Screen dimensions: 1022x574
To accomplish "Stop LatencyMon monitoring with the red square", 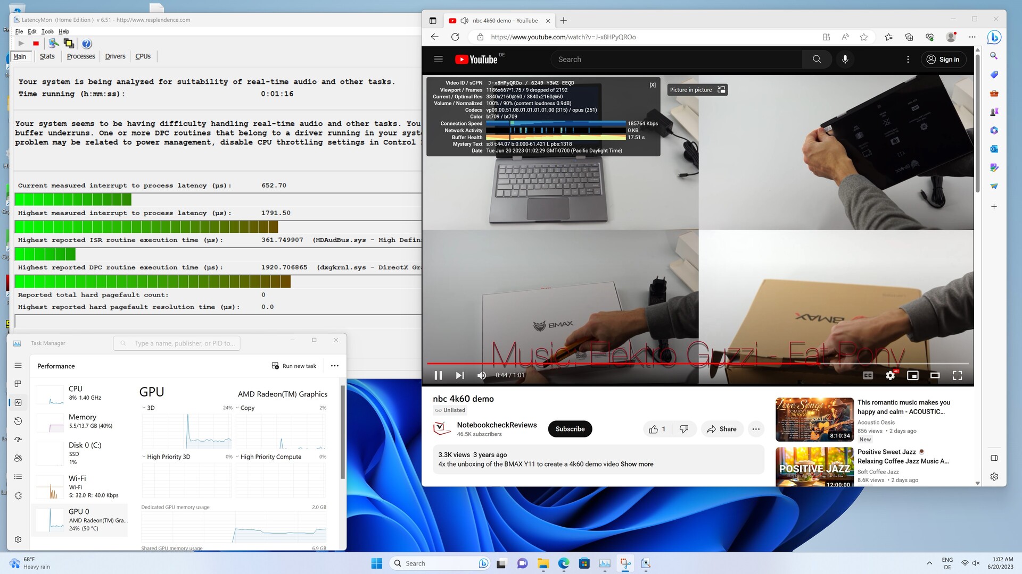I will [36, 44].
